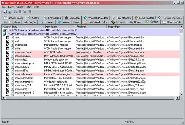Viewport: 185px width, 125px height.
Task: Select the msacm.msg711 list entry
Action: [x=21, y=85]
